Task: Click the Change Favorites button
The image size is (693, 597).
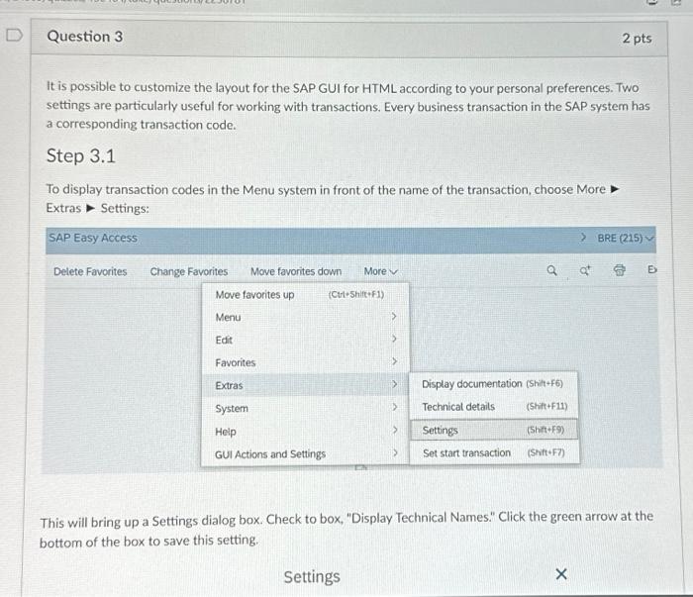Action: click(189, 271)
